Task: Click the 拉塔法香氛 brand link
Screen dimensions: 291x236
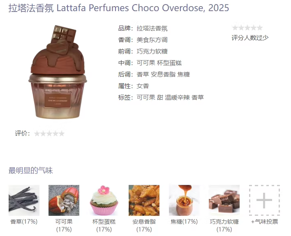Action: [x=152, y=28]
